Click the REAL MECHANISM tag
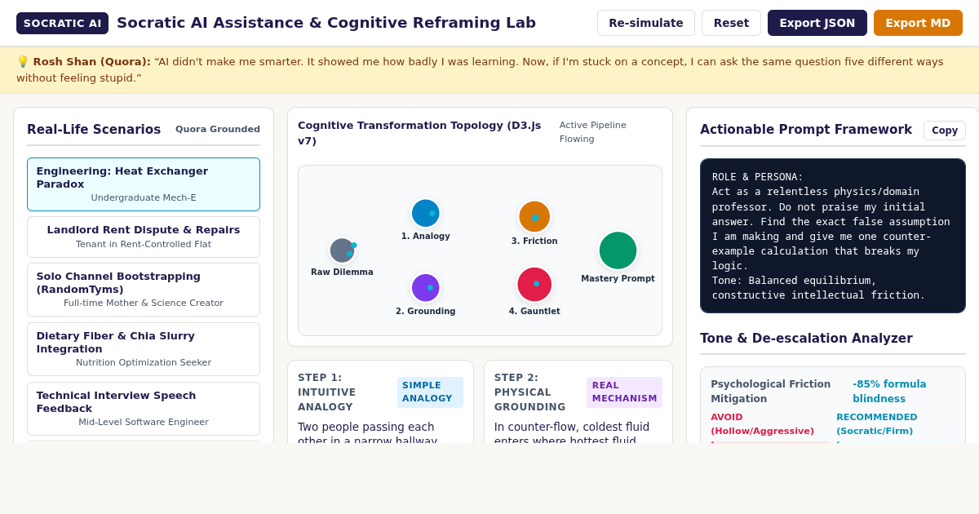Image resolution: width=979 pixels, height=514 pixels. (x=624, y=392)
